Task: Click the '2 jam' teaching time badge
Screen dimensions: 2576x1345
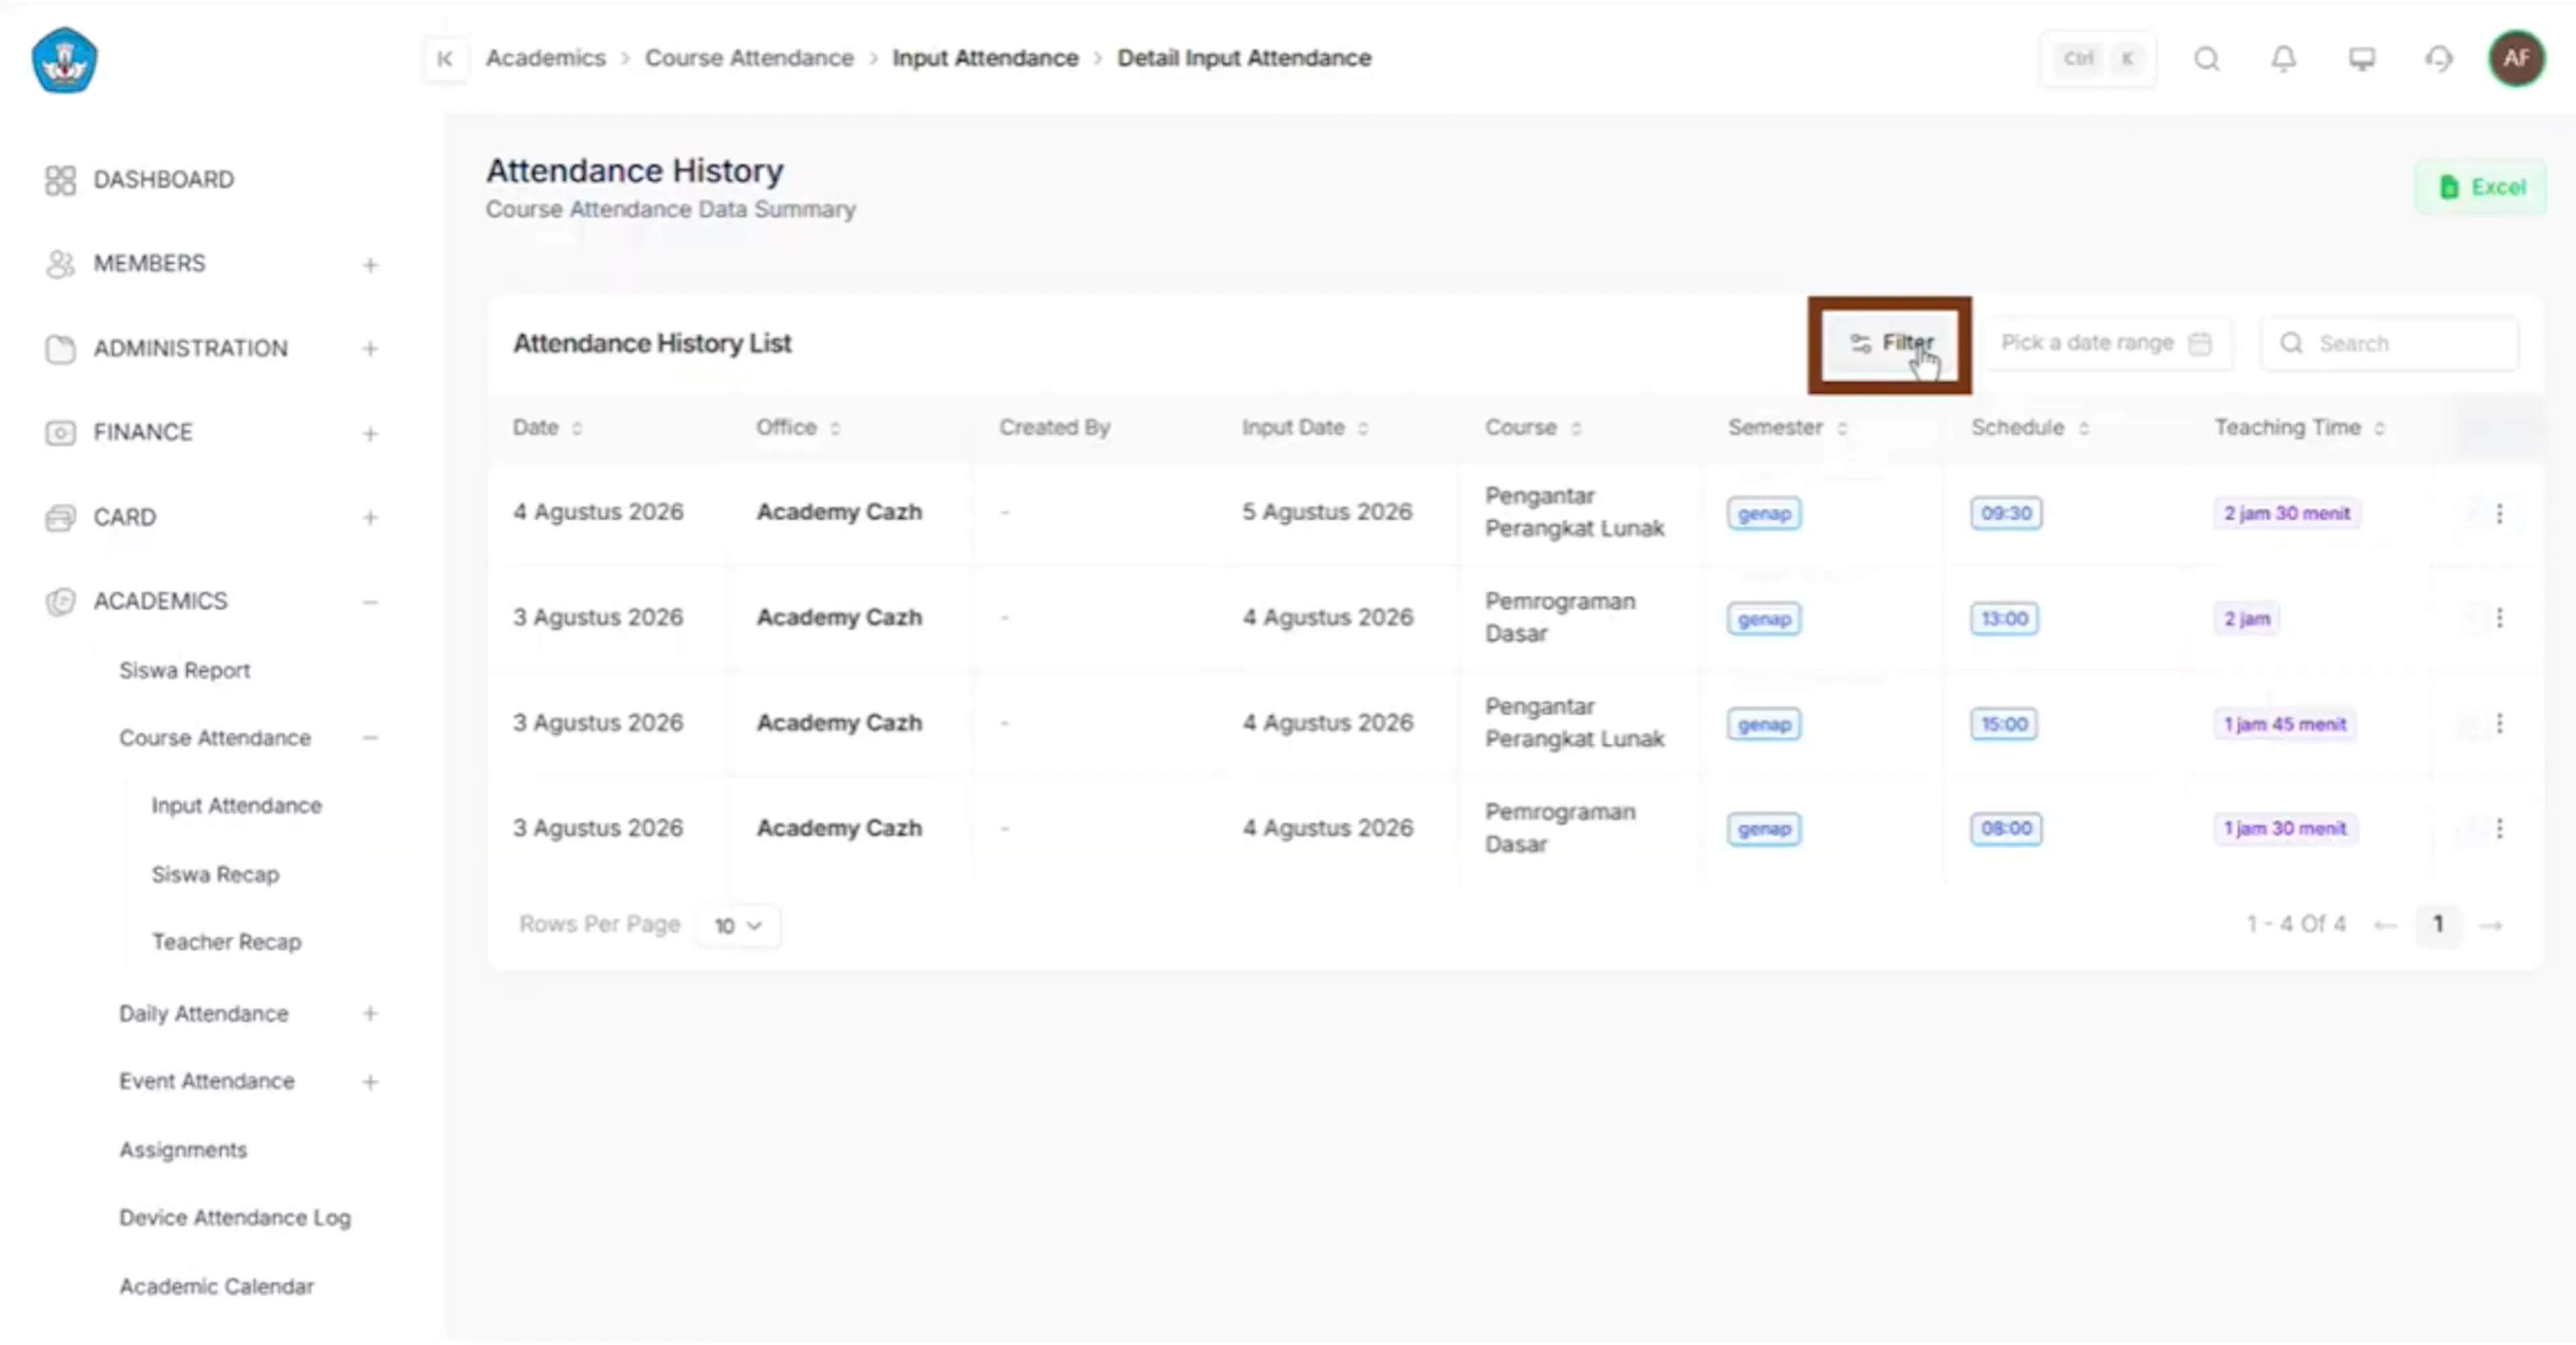Action: coord(2247,619)
